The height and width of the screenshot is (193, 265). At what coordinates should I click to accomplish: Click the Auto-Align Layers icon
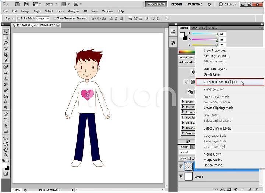click(167, 18)
